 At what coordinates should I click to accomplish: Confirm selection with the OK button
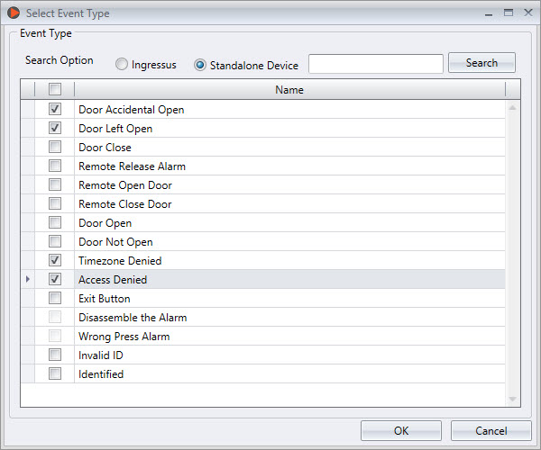(401, 431)
